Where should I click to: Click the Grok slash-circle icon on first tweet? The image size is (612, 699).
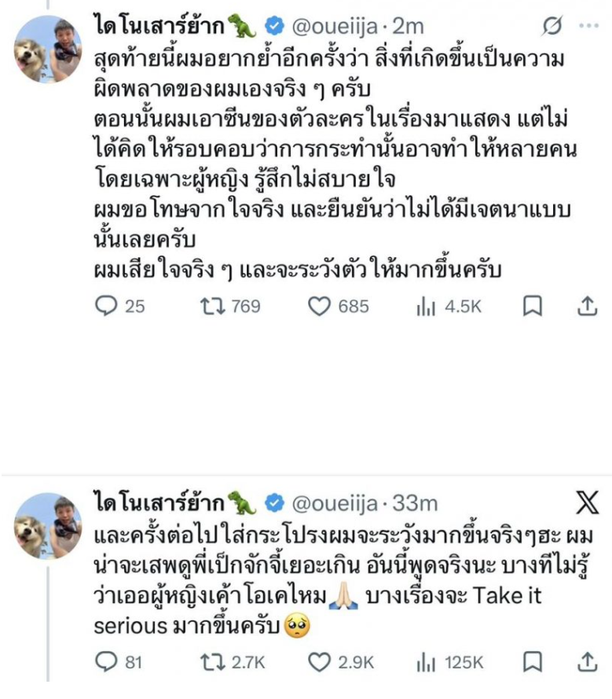[x=552, y=26]
